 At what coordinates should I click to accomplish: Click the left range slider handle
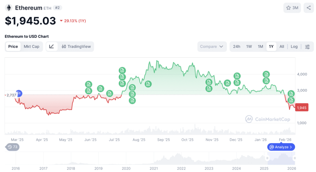tap(268, 158)
